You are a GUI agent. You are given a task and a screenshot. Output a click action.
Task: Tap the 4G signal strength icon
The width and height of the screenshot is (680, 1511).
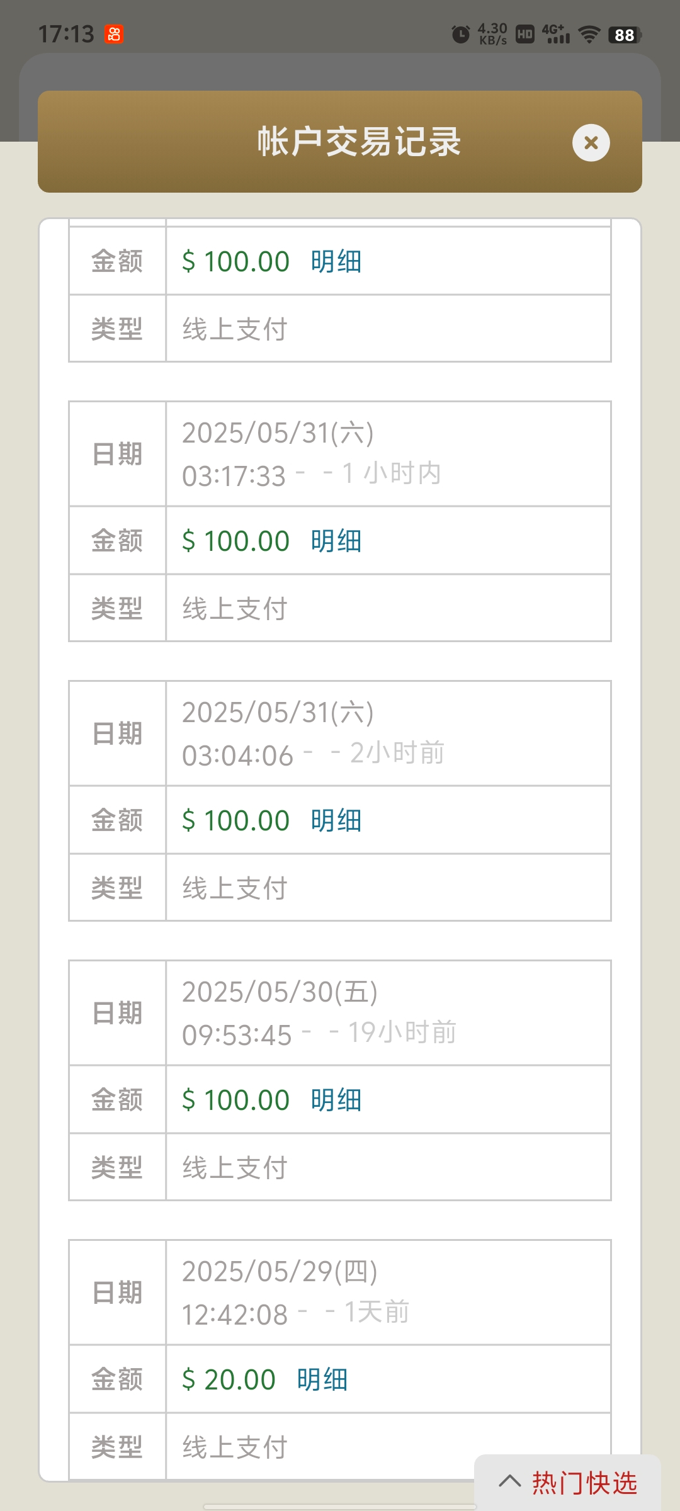(556, 34)
